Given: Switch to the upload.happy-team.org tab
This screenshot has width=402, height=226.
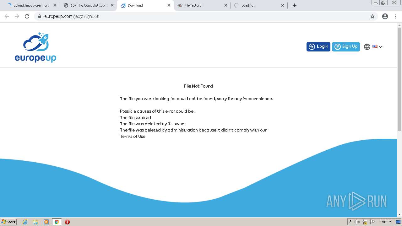Looking at the screenshot, I should [x=31, y=5].
